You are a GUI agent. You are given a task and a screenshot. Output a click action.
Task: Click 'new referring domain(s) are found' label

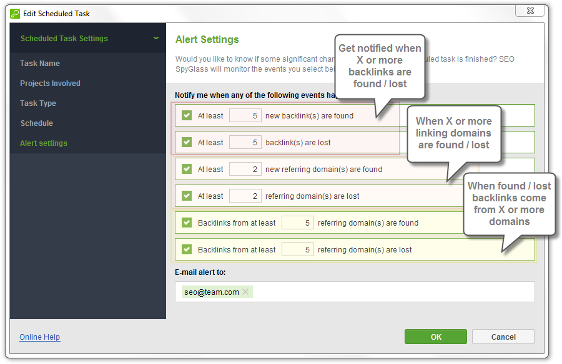pyautogui.click(x=323, y=170)
